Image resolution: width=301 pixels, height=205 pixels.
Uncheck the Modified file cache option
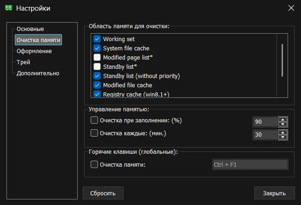coord(97,85)
